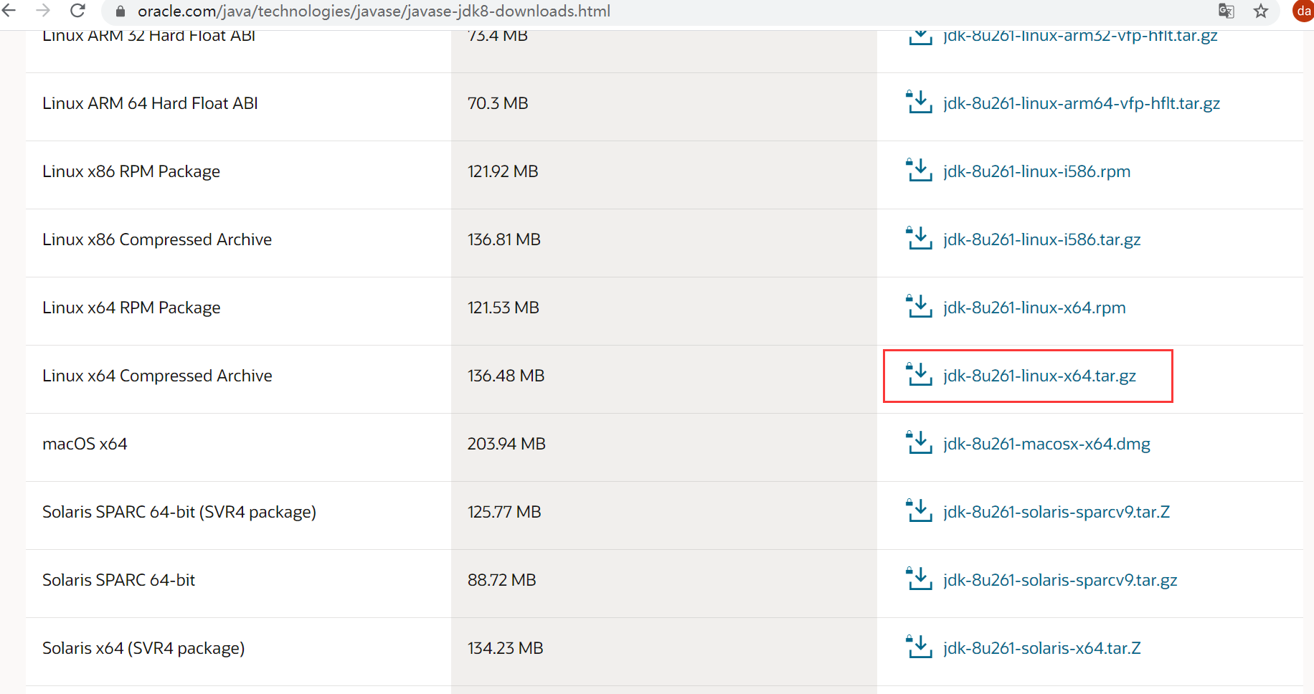Open jdk-8u261-linux-arm32-vfp-hflt.tar.gz link
Screen dimensions: 1314x694
coord(1080,36)
